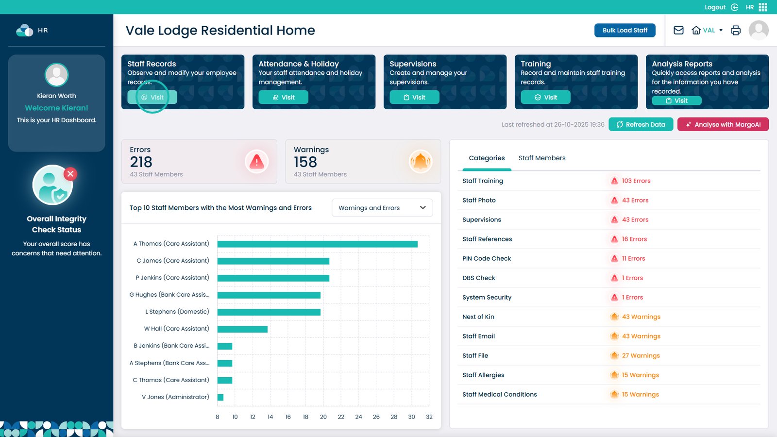Click the Bulk Load Staff button
This screenshot has width=777, height=437.
coord(625,30)
